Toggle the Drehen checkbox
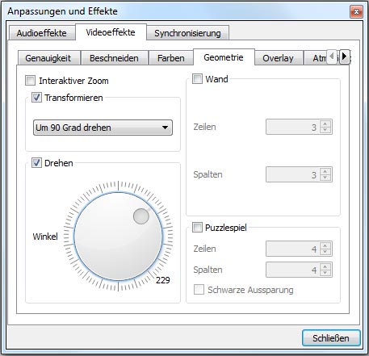This screenshot has width=369, height=356. pos(36,163)
